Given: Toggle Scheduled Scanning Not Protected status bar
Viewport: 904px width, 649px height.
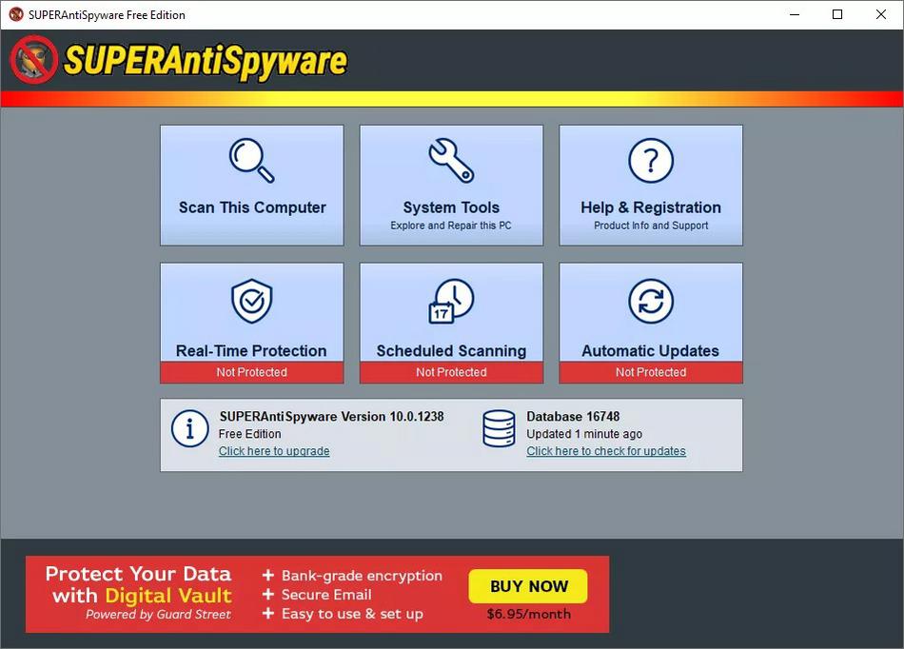Looking at the screenshot, I should click(451, 372).
